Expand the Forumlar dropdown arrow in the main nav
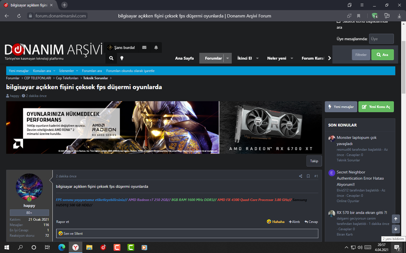Screen dimensions: 406x253 (x=228, y=58)
